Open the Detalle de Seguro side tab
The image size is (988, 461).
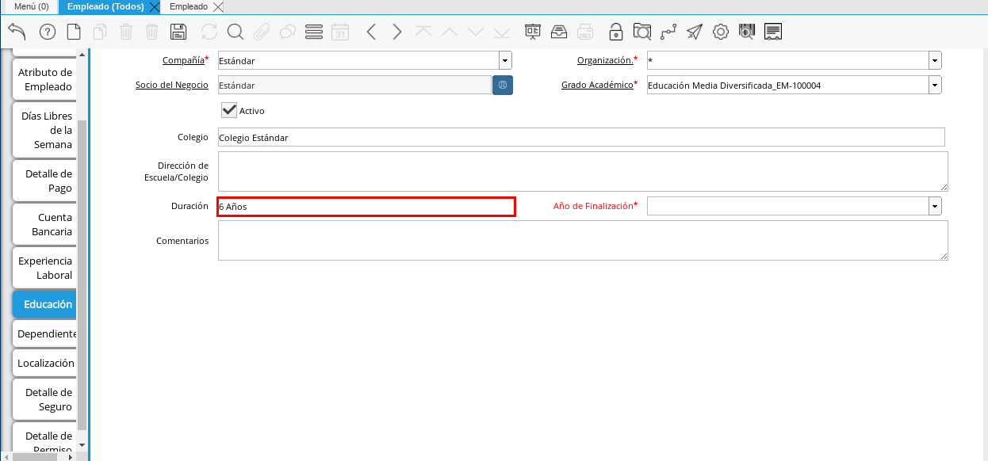(x=45, y=399)
